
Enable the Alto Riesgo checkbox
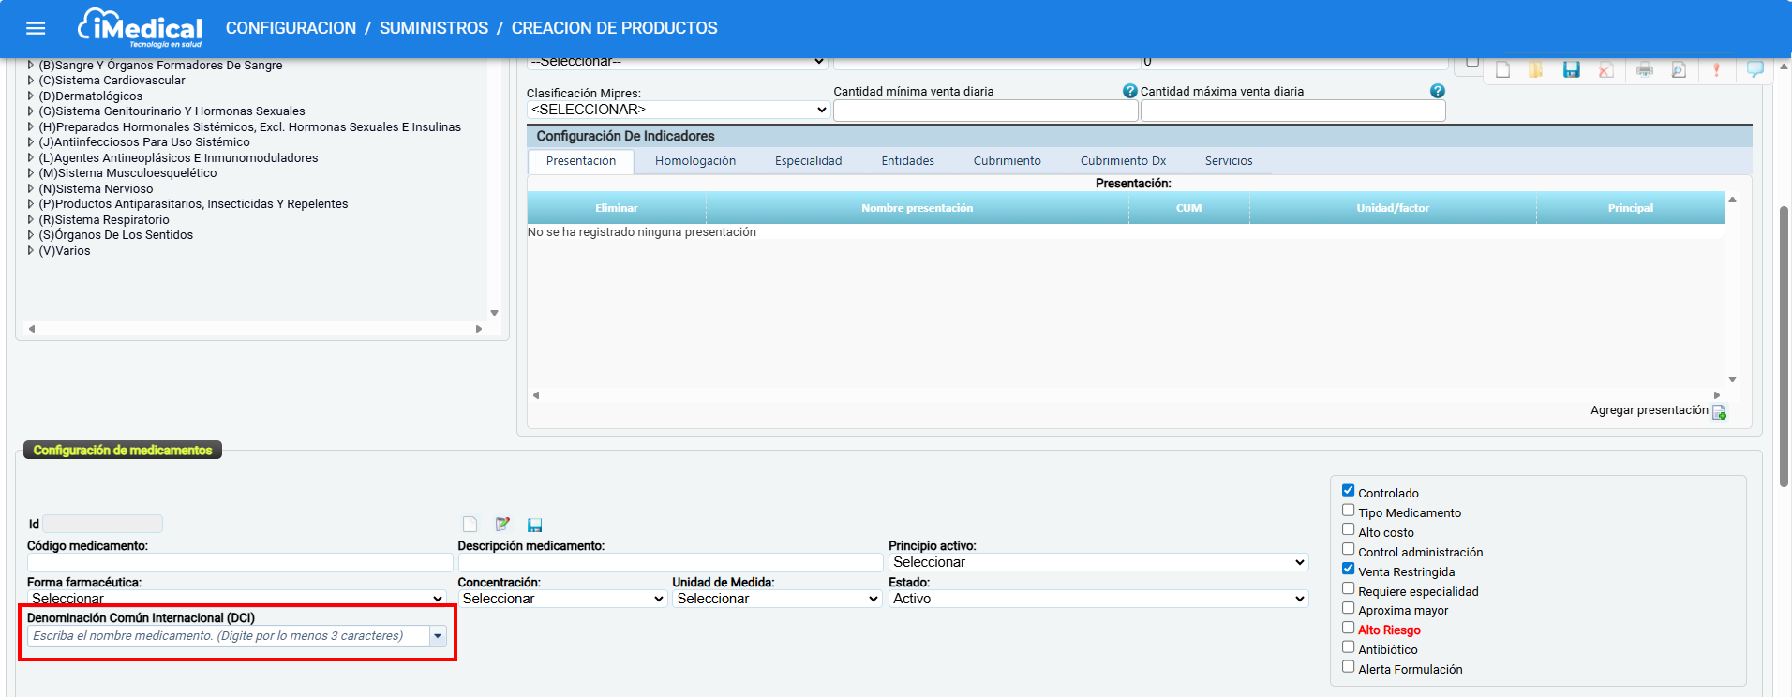pyautogui.click(x=1348, y=628)
